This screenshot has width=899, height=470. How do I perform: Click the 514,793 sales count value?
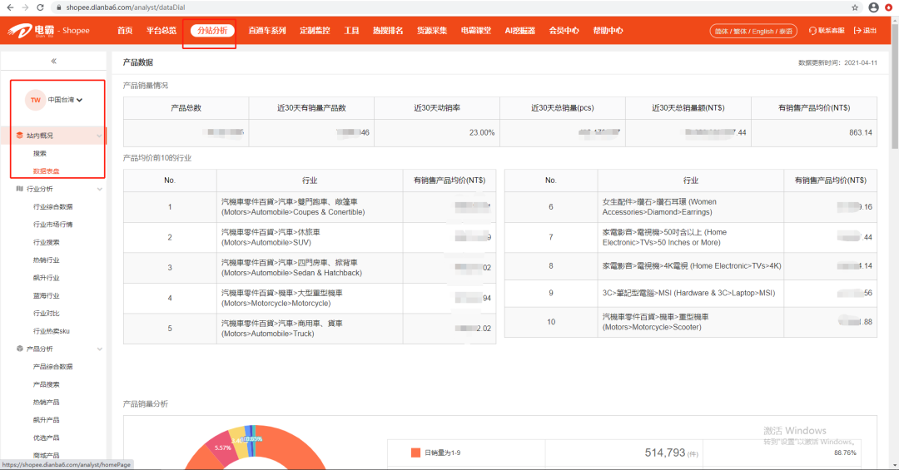tap(665, 453)
